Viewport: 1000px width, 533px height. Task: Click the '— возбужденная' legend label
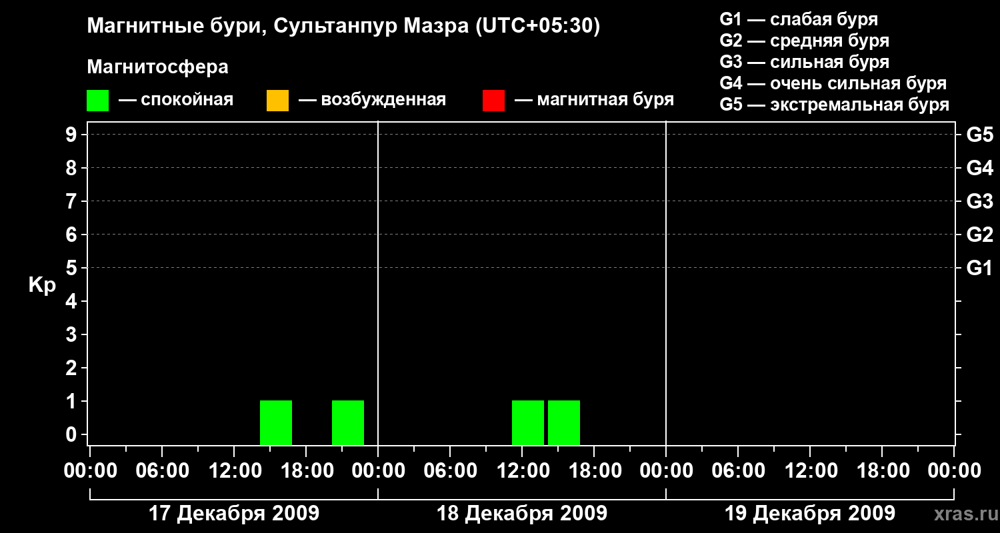pyautogui.click(x=372, y=100)
